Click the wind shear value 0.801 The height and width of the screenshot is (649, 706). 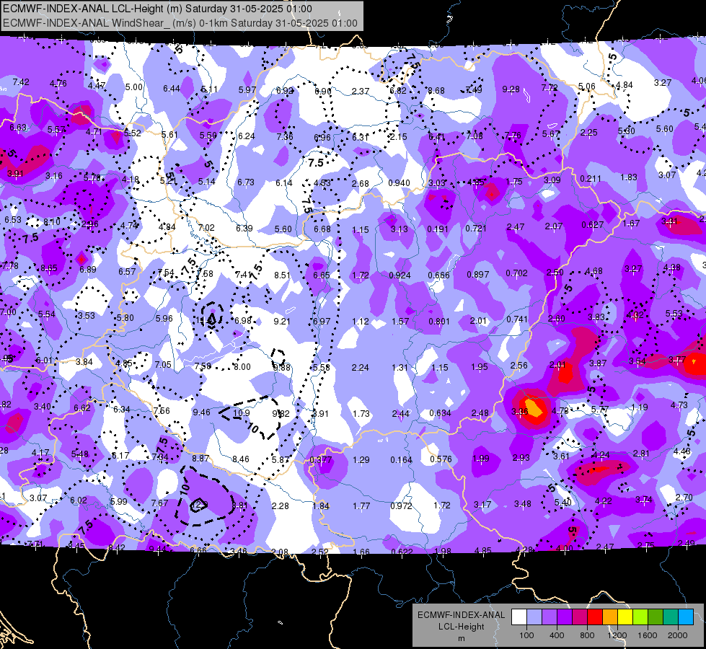click(x=439, y=321)
